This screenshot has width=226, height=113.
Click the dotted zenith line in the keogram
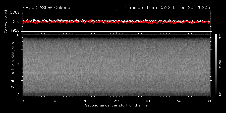[x=117, y=65]
